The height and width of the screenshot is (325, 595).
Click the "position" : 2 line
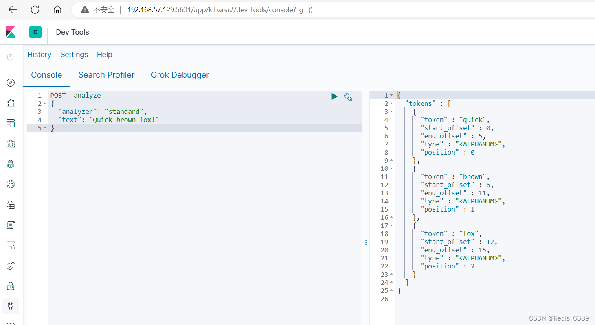coord(448,266)
